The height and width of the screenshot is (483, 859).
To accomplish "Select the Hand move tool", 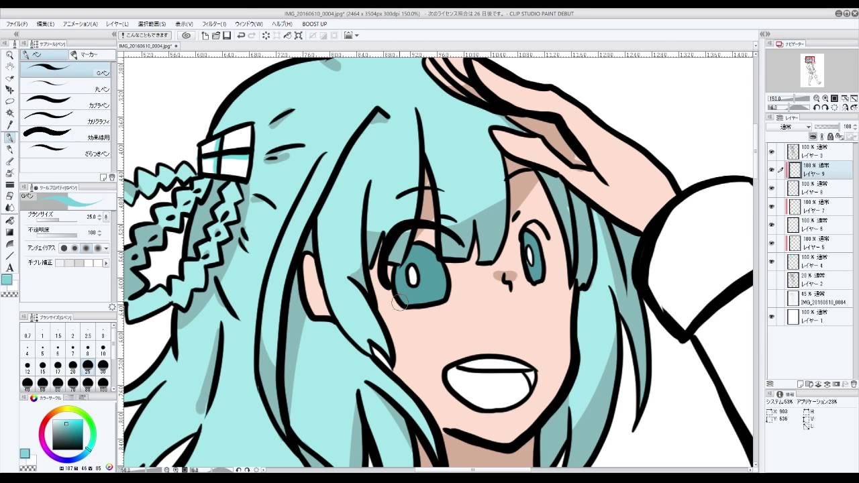I will coord(9,66).
